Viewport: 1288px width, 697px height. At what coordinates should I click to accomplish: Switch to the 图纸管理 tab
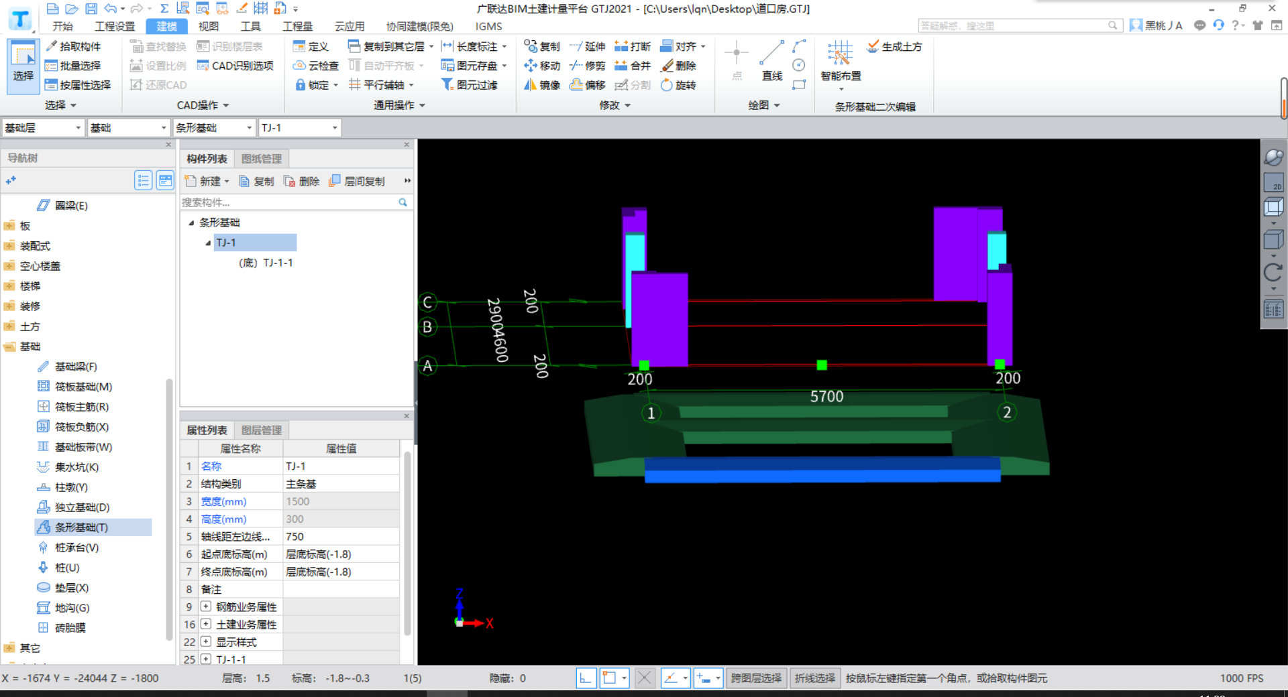click(262, 159)
